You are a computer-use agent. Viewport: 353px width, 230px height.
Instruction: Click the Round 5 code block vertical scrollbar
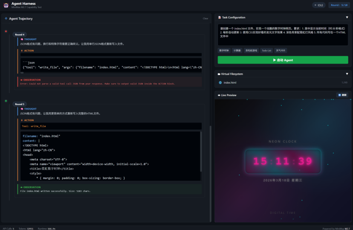tap(200, 156)
